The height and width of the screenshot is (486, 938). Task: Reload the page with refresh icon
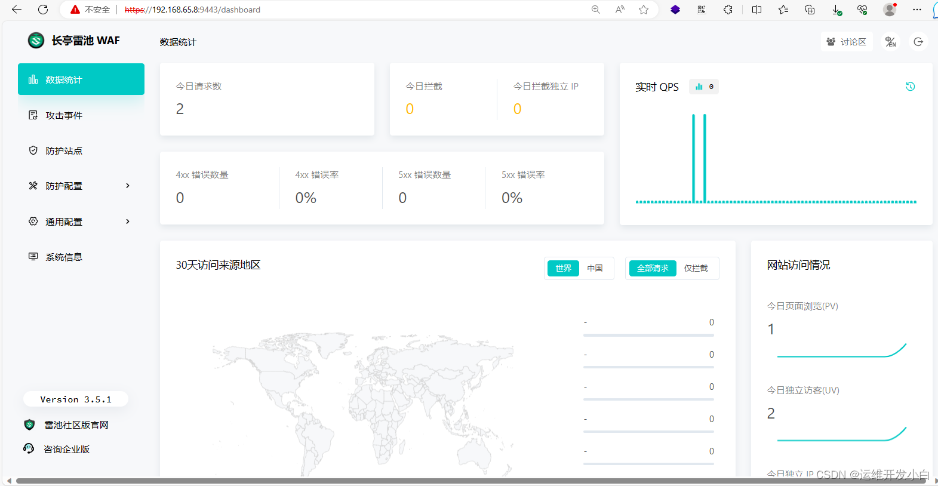pos(43,10)
